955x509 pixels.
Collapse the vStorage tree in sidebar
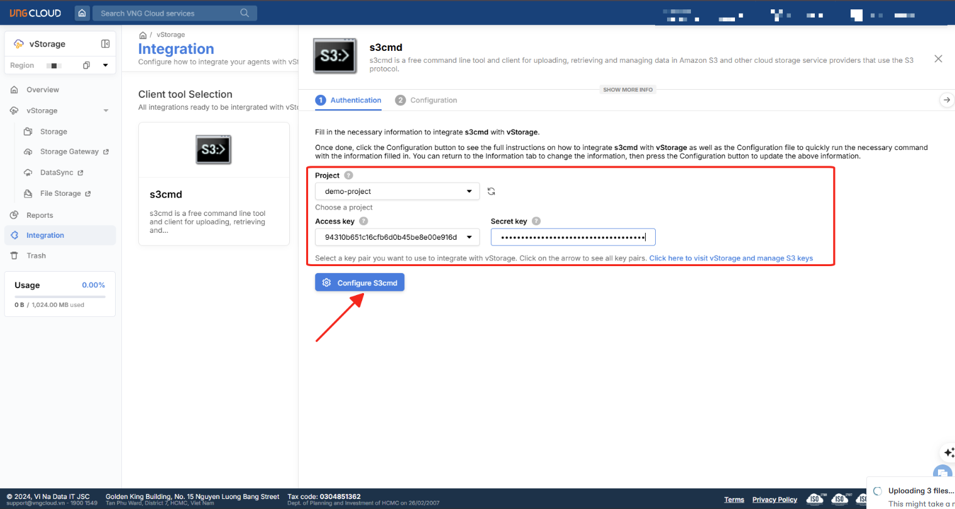pos(106,111)
